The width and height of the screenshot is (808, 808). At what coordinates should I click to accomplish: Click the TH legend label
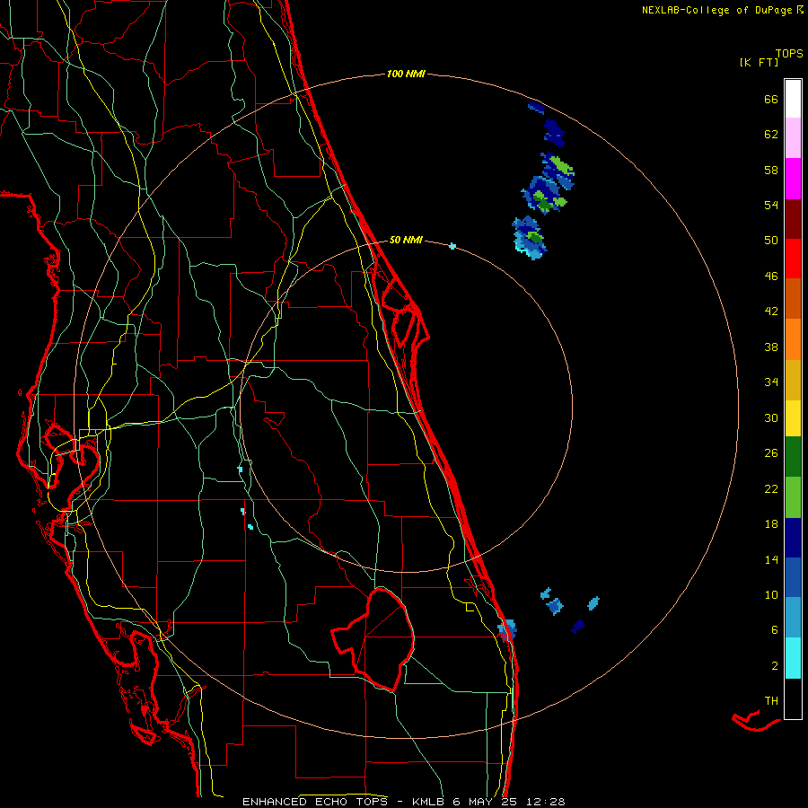click(771, 700)
